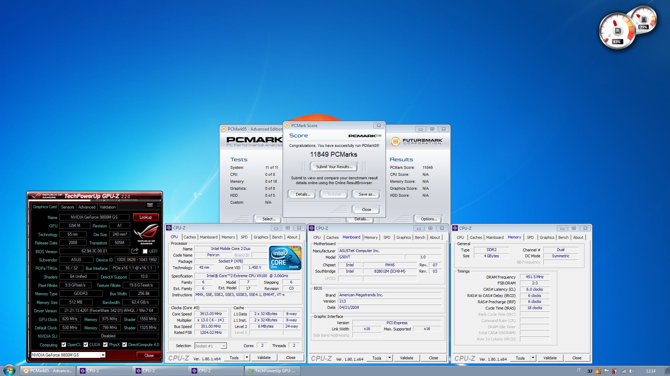Click the volume speaker tray icon
Viewport: 670px width, 376px height.
click(631, 371)
